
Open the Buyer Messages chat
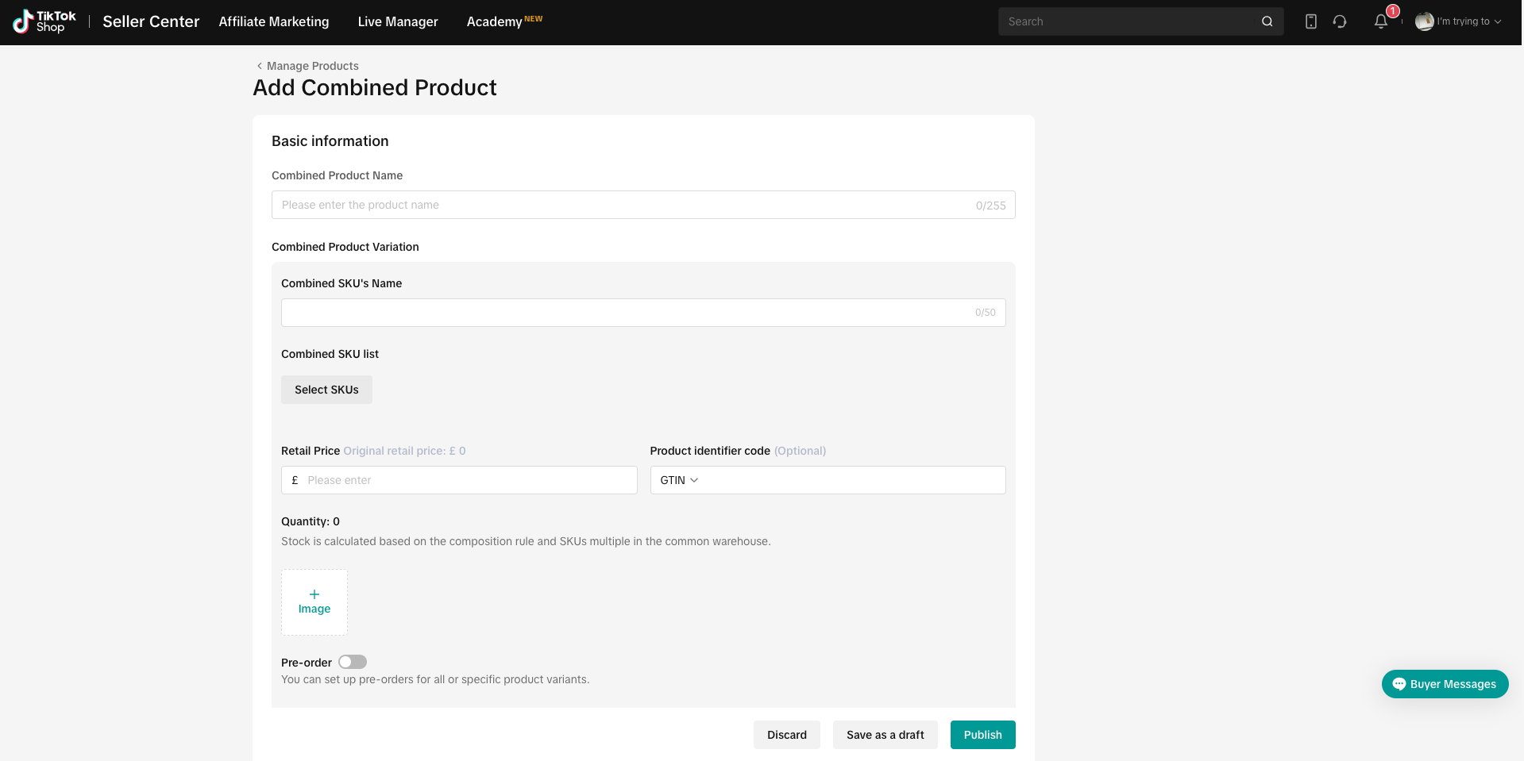pos(1445,684)
